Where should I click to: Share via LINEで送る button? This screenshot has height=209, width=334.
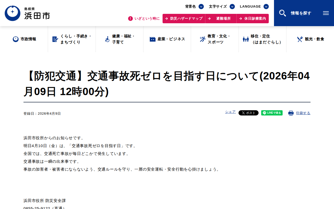click(x=272, y=113)
